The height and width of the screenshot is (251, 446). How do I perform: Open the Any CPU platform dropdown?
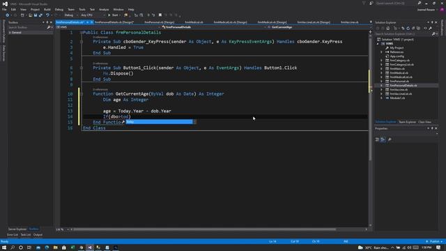tap(93, 15)
